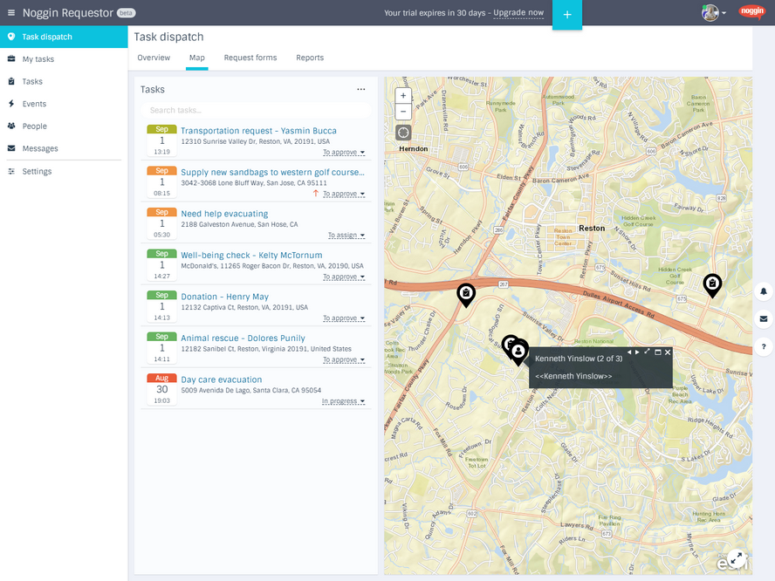Click the Aug 30 19:03 date badge
Image resolution: width=775 pixels, height=581 pixels.
pyautogui.click(x=161, y=390)
